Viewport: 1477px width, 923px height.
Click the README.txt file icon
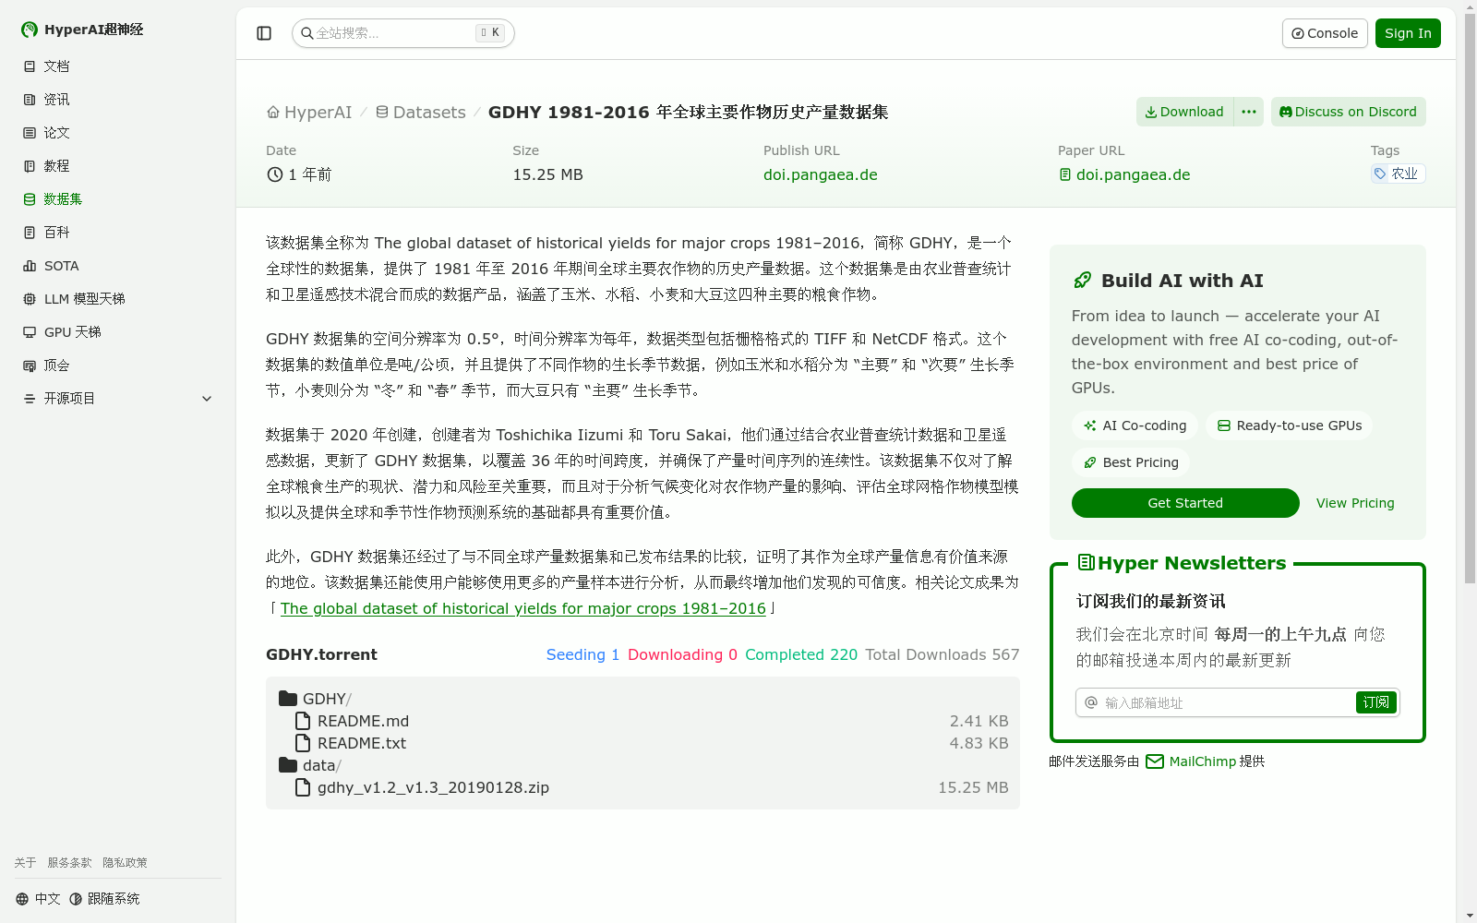coord(303,743)
